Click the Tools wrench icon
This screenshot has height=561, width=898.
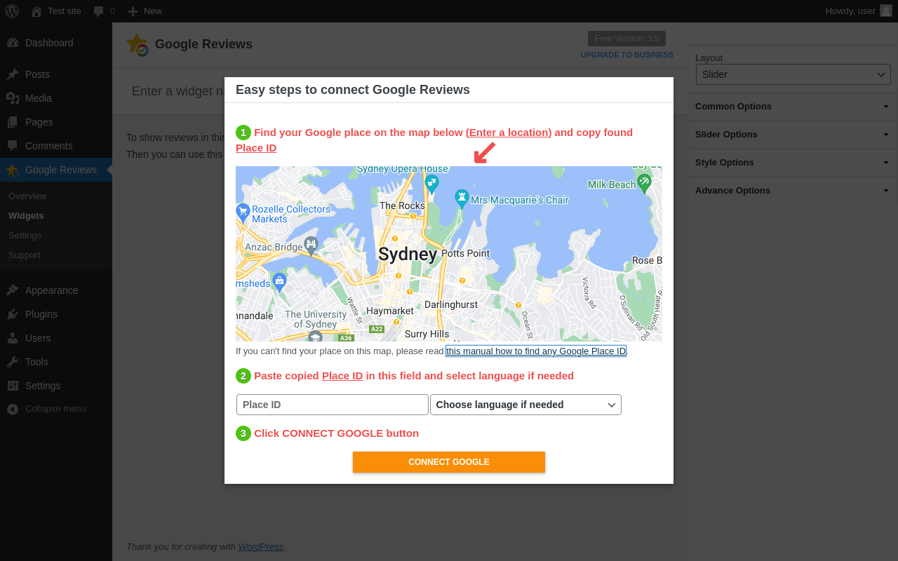(x=13, y=362)
